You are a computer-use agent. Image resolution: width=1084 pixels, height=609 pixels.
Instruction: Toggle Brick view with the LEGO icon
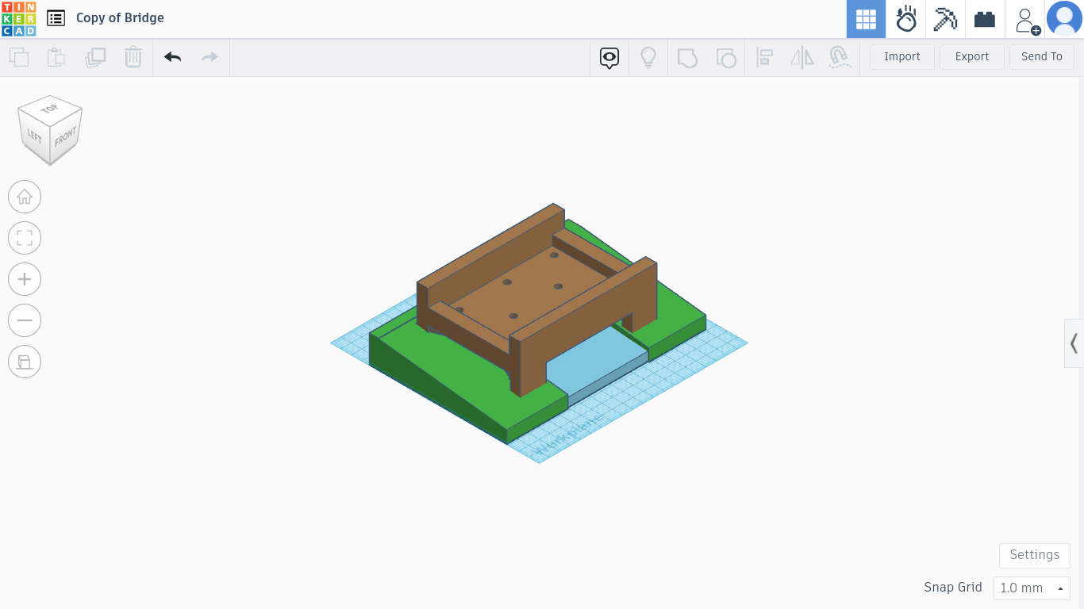[x=984, y=19]
